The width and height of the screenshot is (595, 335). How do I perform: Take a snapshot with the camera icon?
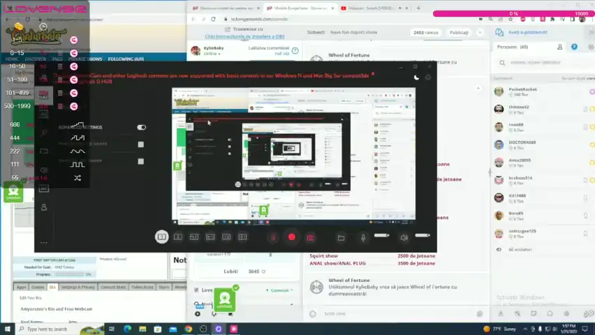tap(310, 237)
